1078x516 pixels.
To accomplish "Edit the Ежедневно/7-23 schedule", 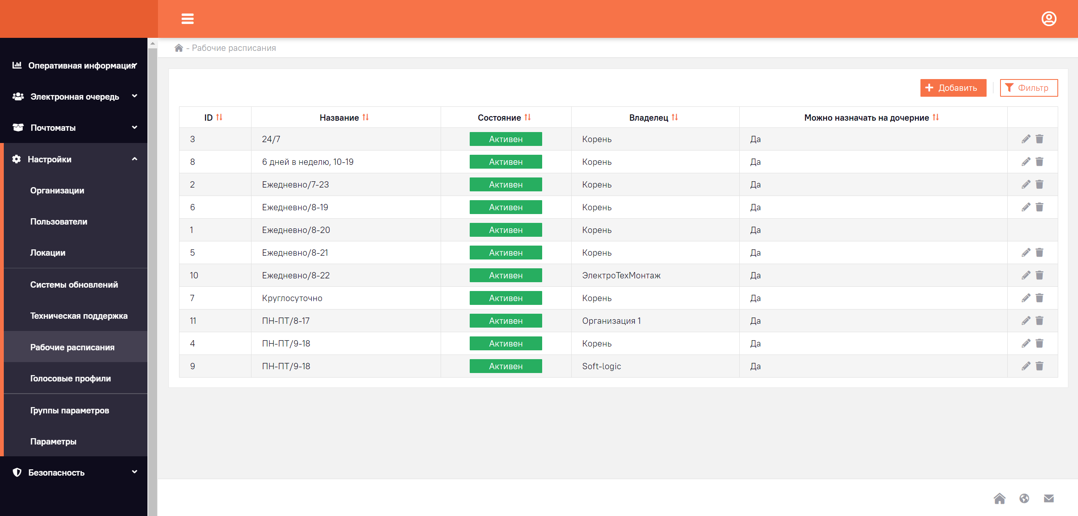I will coord(1026,184).
